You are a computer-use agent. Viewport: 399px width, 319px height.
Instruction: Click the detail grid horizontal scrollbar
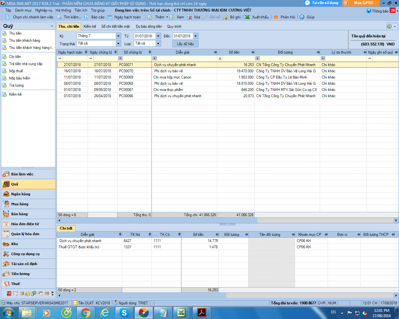(x=143, y=295)
